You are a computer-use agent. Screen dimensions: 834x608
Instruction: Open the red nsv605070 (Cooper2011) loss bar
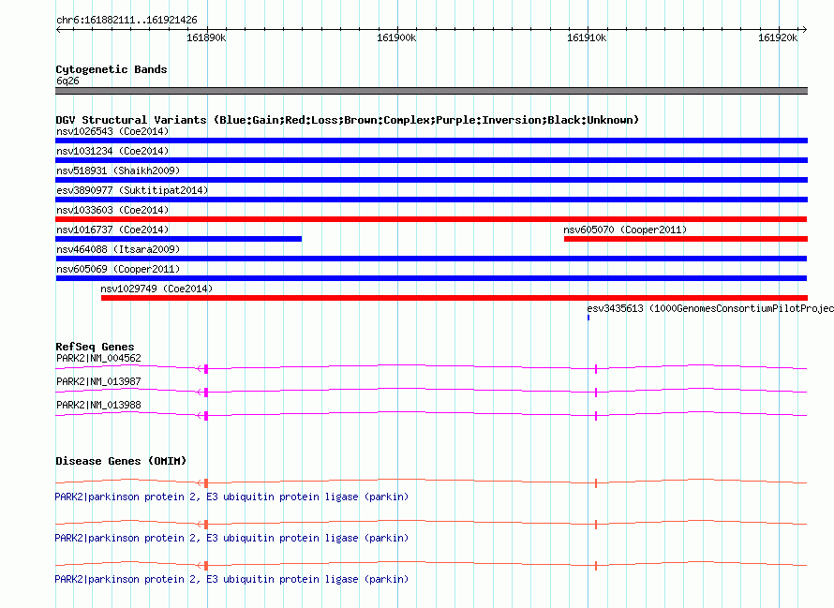pyautogui.click(x=686, y=239)
